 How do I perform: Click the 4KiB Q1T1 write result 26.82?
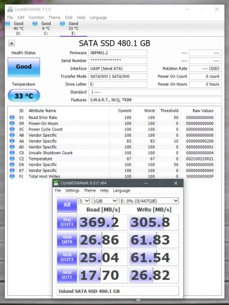tap(154, 275)
